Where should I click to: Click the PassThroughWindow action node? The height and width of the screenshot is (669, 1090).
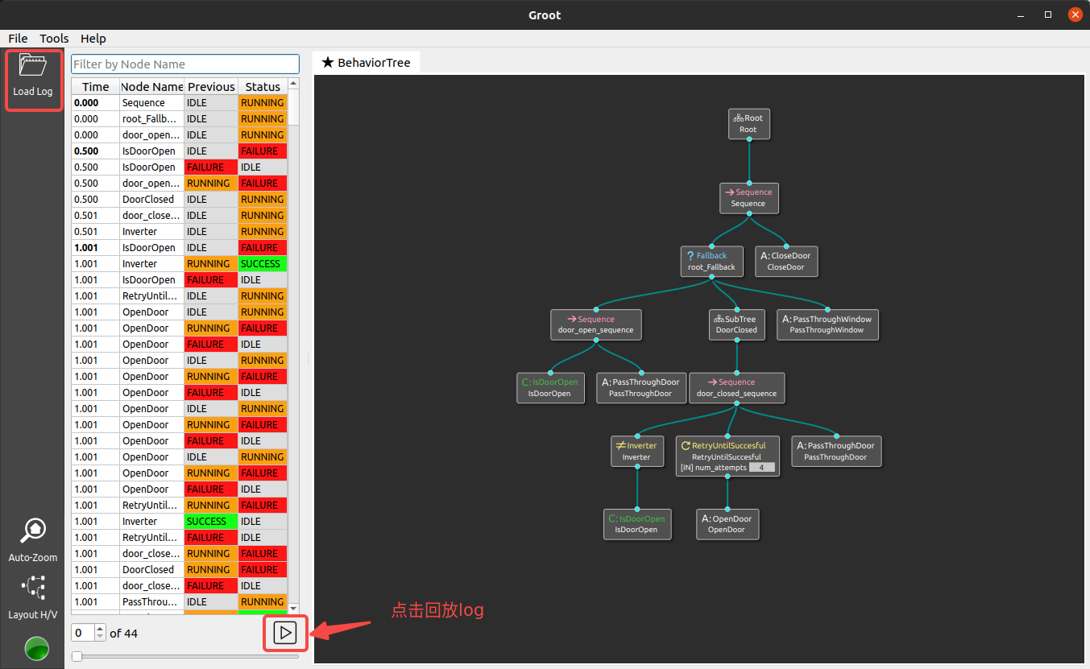click(827, 324)
